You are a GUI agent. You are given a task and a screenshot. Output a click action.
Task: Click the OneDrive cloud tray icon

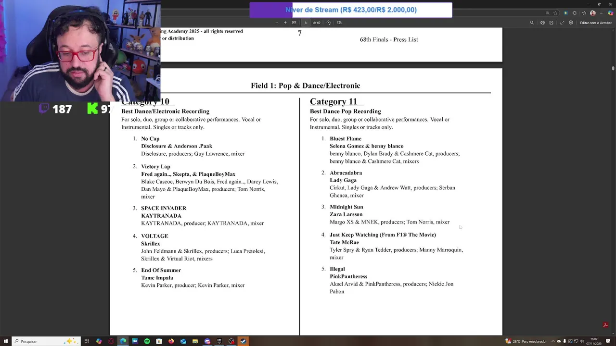coord(559,341)
